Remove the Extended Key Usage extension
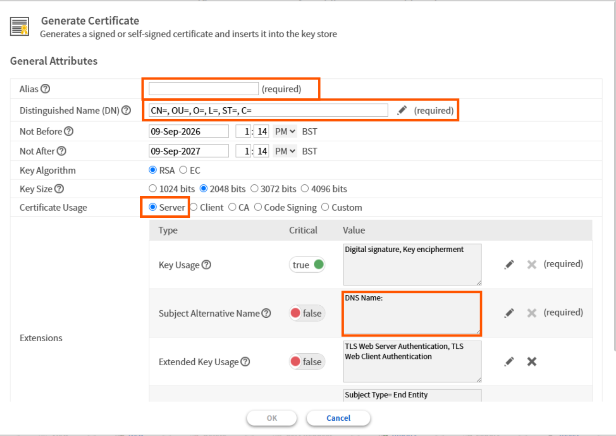Image resolution: width=616 pixels, height=436 pixels. (531, 361)
